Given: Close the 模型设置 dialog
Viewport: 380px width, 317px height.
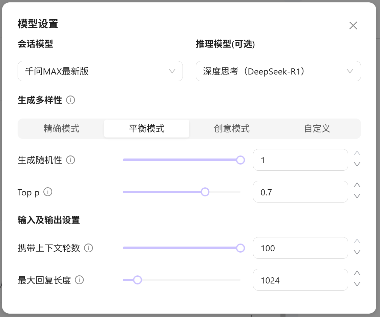Looking at the screenshot, I should (353, 25).
